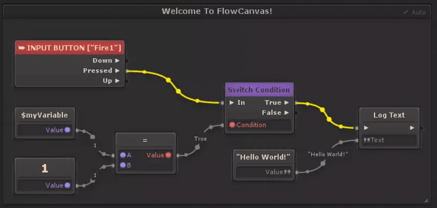Click the Text quote-mark input port
The image size is (437, 208).
[366, 140]
